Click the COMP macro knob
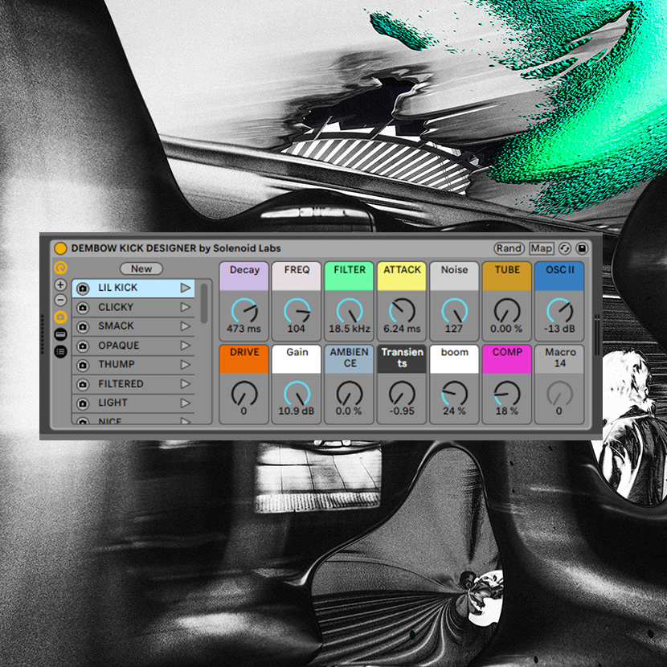The image size is (667, 667). (507, 394)
